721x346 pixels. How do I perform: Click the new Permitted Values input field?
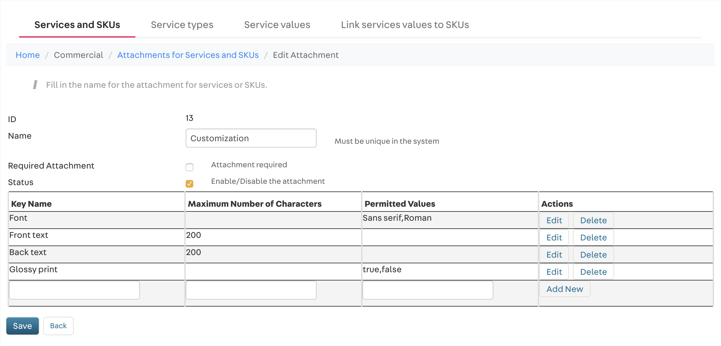[428, 290]
